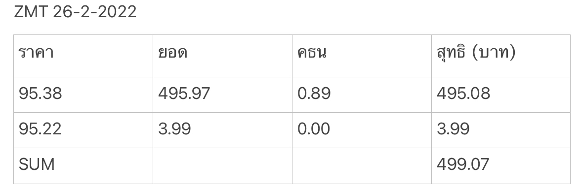Screen dimensions: 581x191
Task: Select the คธน column header cell
Action: click(x=362, y=56)
